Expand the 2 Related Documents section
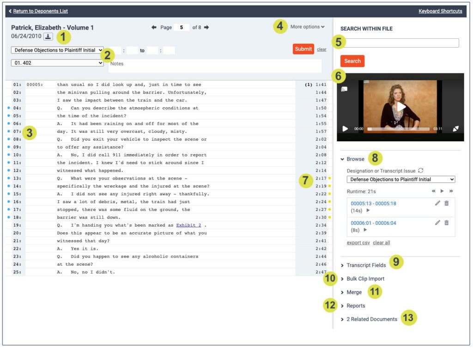 click(x=371, y=319)
